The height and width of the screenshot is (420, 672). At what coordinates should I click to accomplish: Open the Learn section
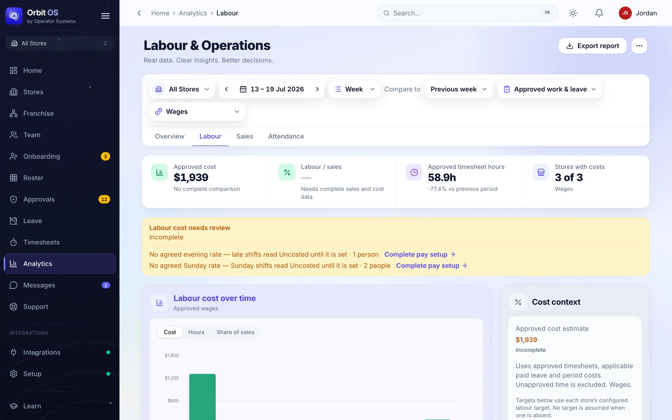pos(59,406)
